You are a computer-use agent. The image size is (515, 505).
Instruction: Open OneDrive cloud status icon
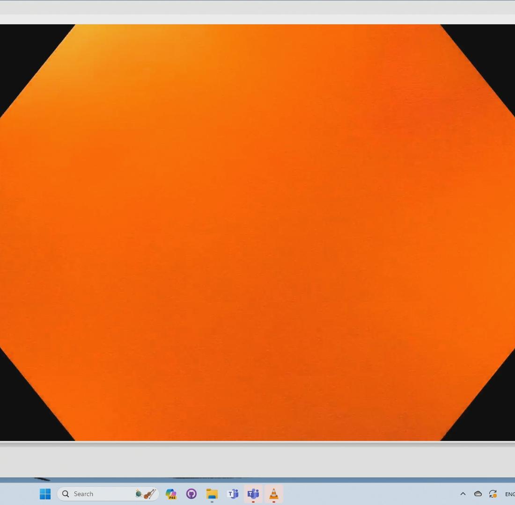tap(478, 494)
